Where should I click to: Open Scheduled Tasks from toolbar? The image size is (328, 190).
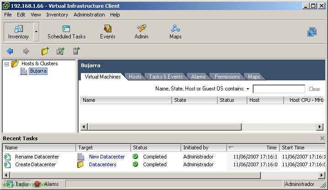(67, 32)
